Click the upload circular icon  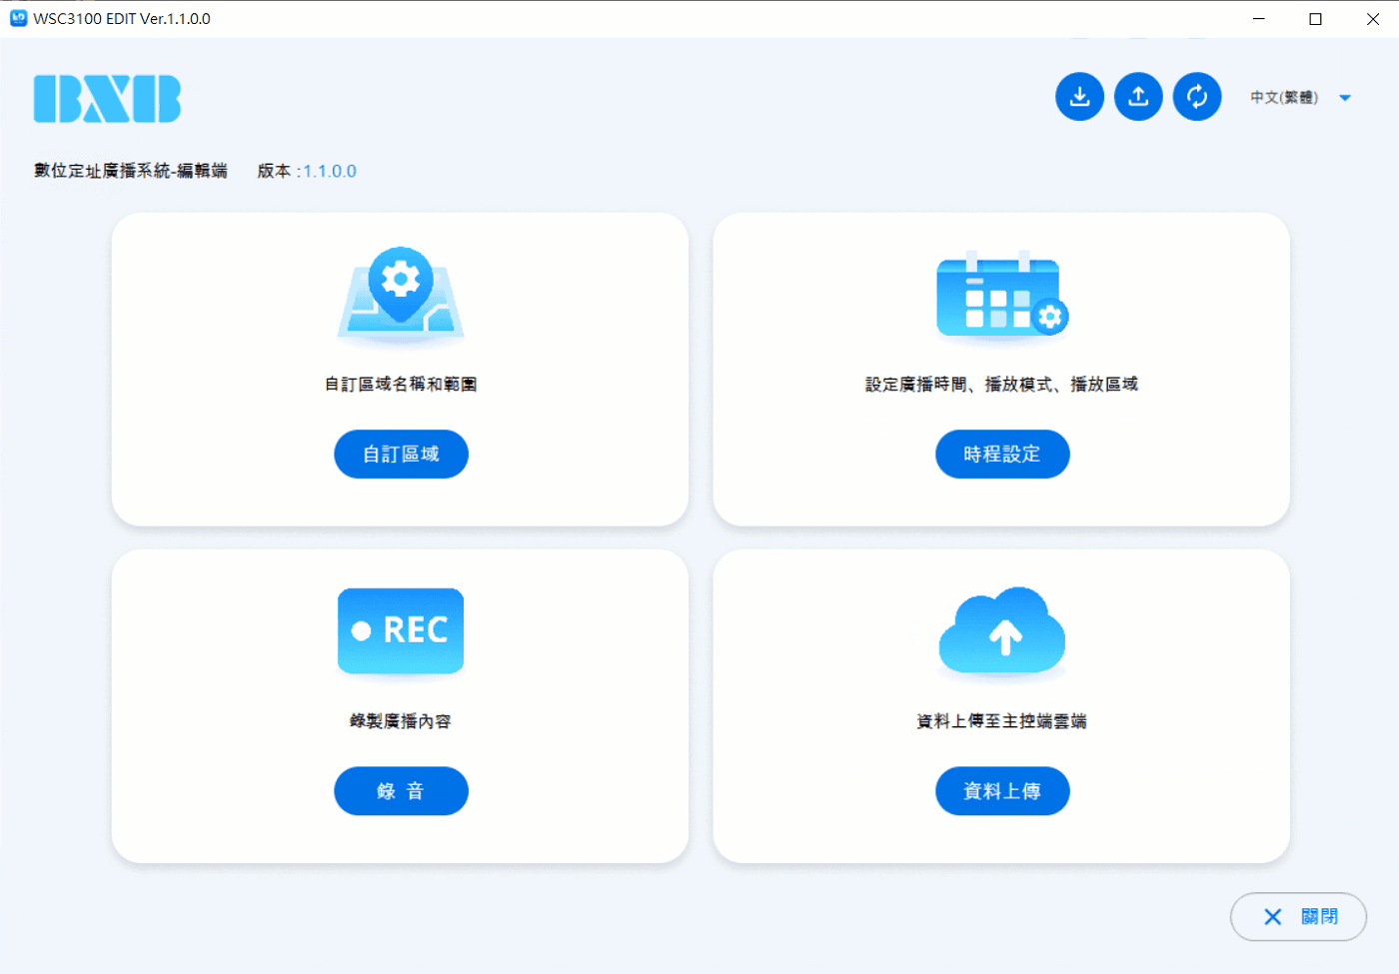[x=1138, y=97]
